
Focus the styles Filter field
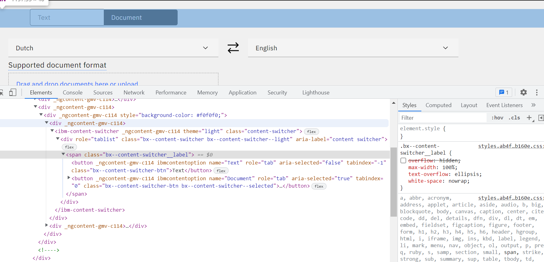click(443, 118)
